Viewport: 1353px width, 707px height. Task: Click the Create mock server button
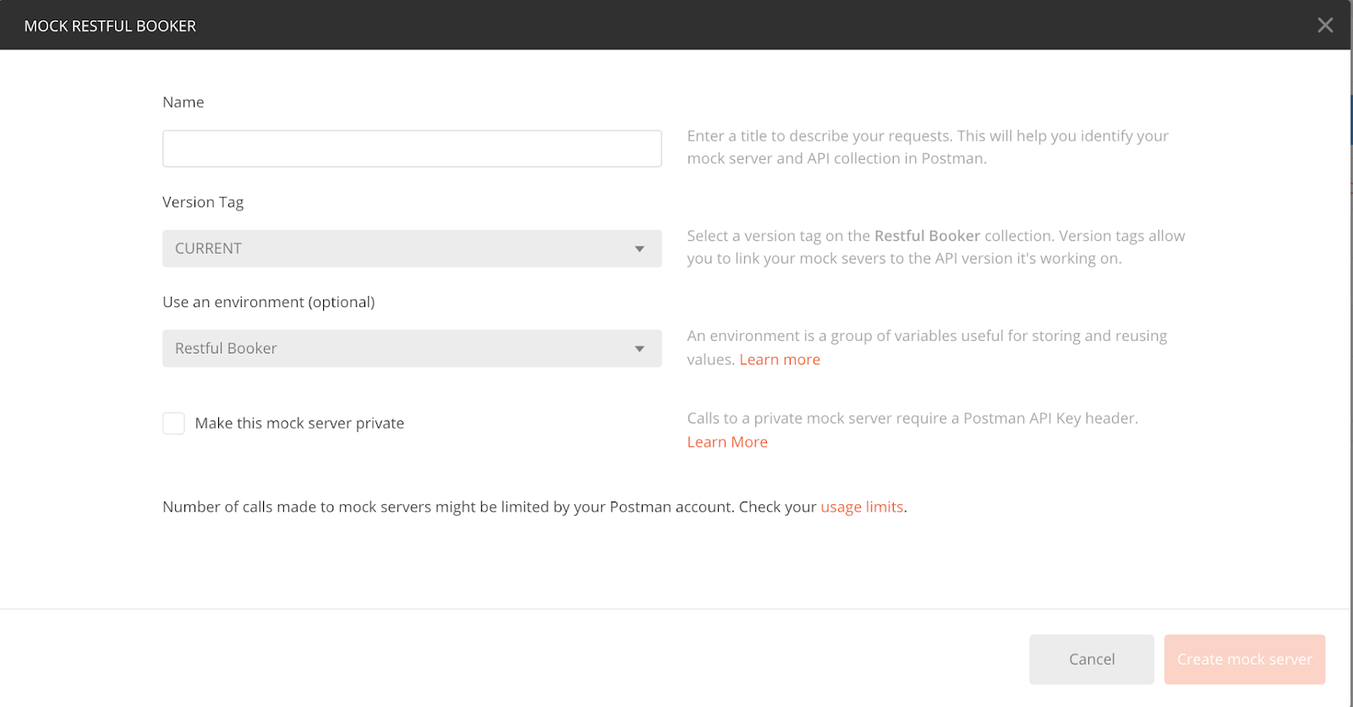coord(1244,660)
